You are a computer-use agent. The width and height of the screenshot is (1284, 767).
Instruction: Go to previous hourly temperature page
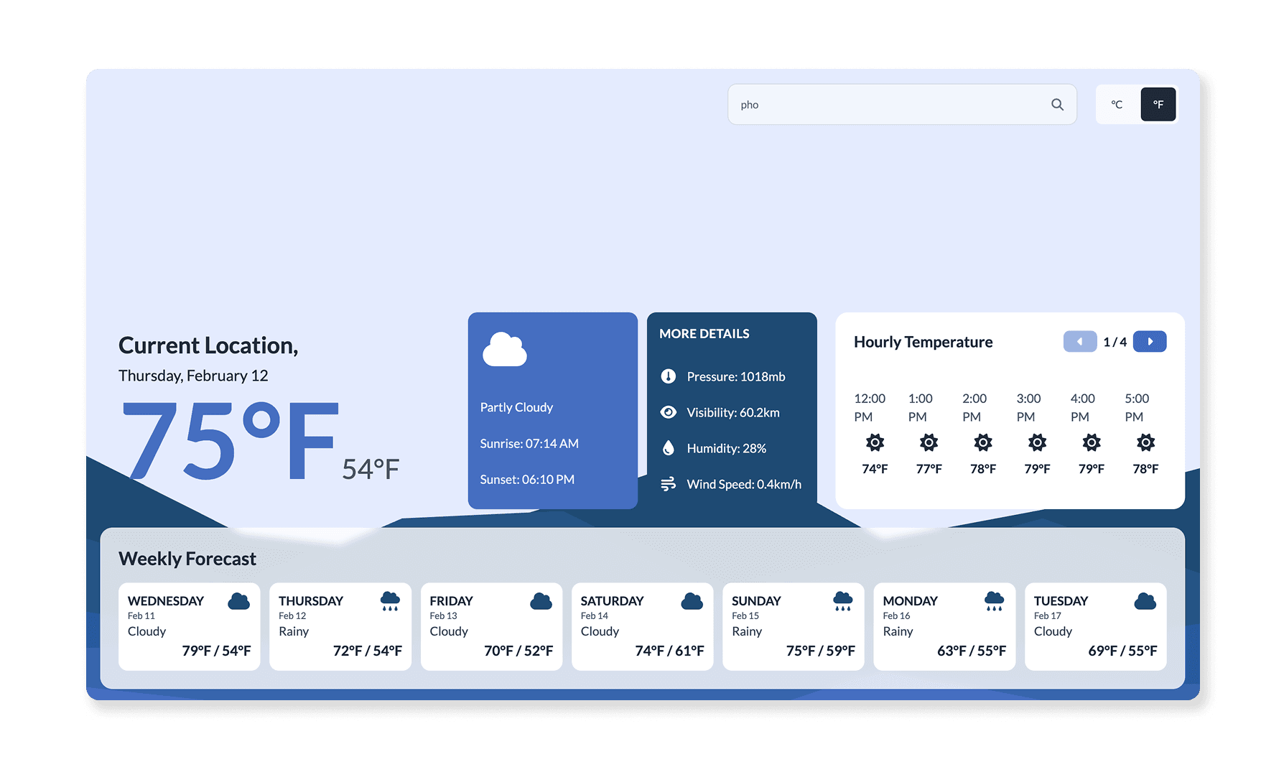[1080, 342]
